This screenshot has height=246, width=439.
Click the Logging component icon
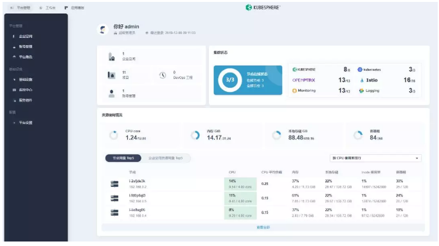[361, 91]
